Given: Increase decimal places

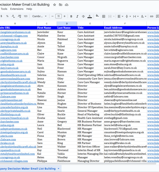Looking at the screenshot, I should coord(19,16).
